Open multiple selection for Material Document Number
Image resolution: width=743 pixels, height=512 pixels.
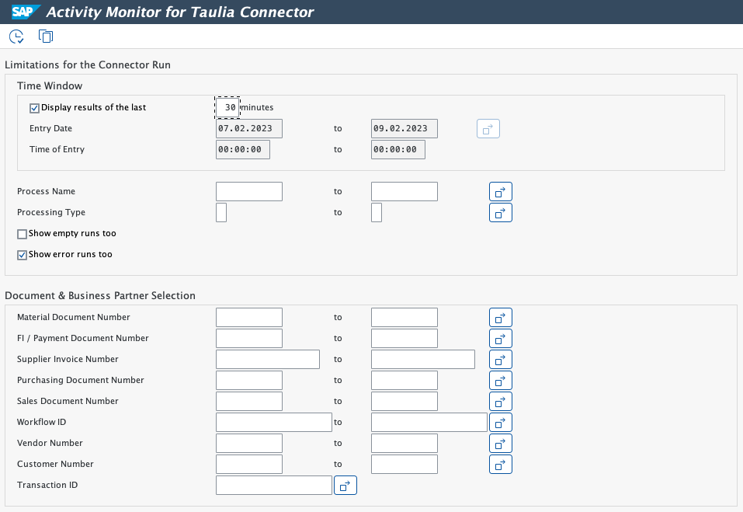pyautogui.click(x=501, y=317)
